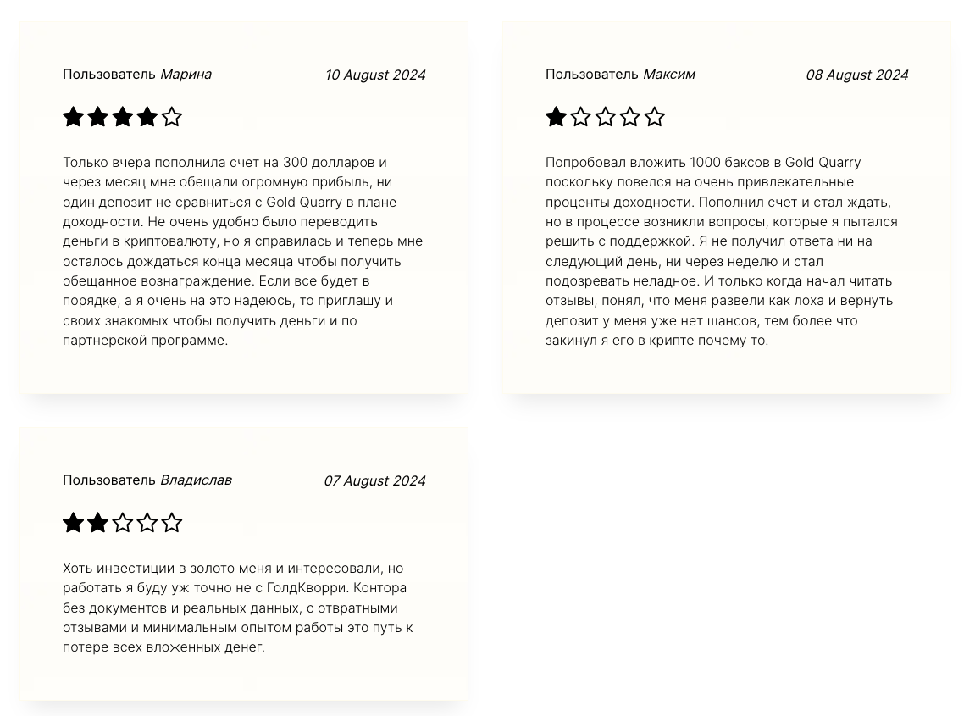Click the first star in Марина's rating
Viewport: 975px width, 716px height.
pos(74,117)
